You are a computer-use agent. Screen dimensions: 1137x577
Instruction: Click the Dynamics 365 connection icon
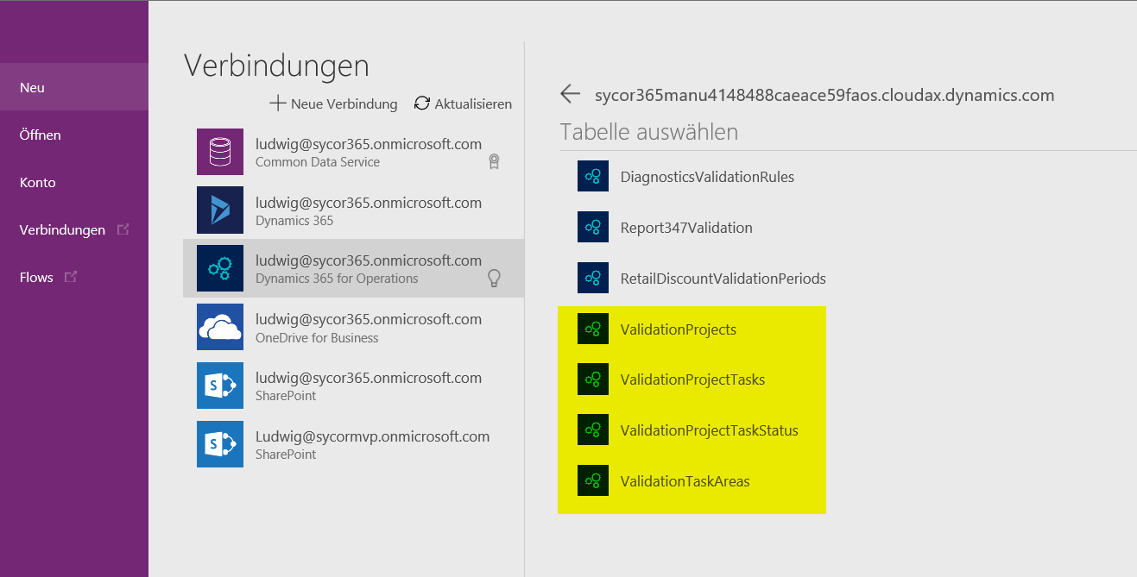[220, 210]
